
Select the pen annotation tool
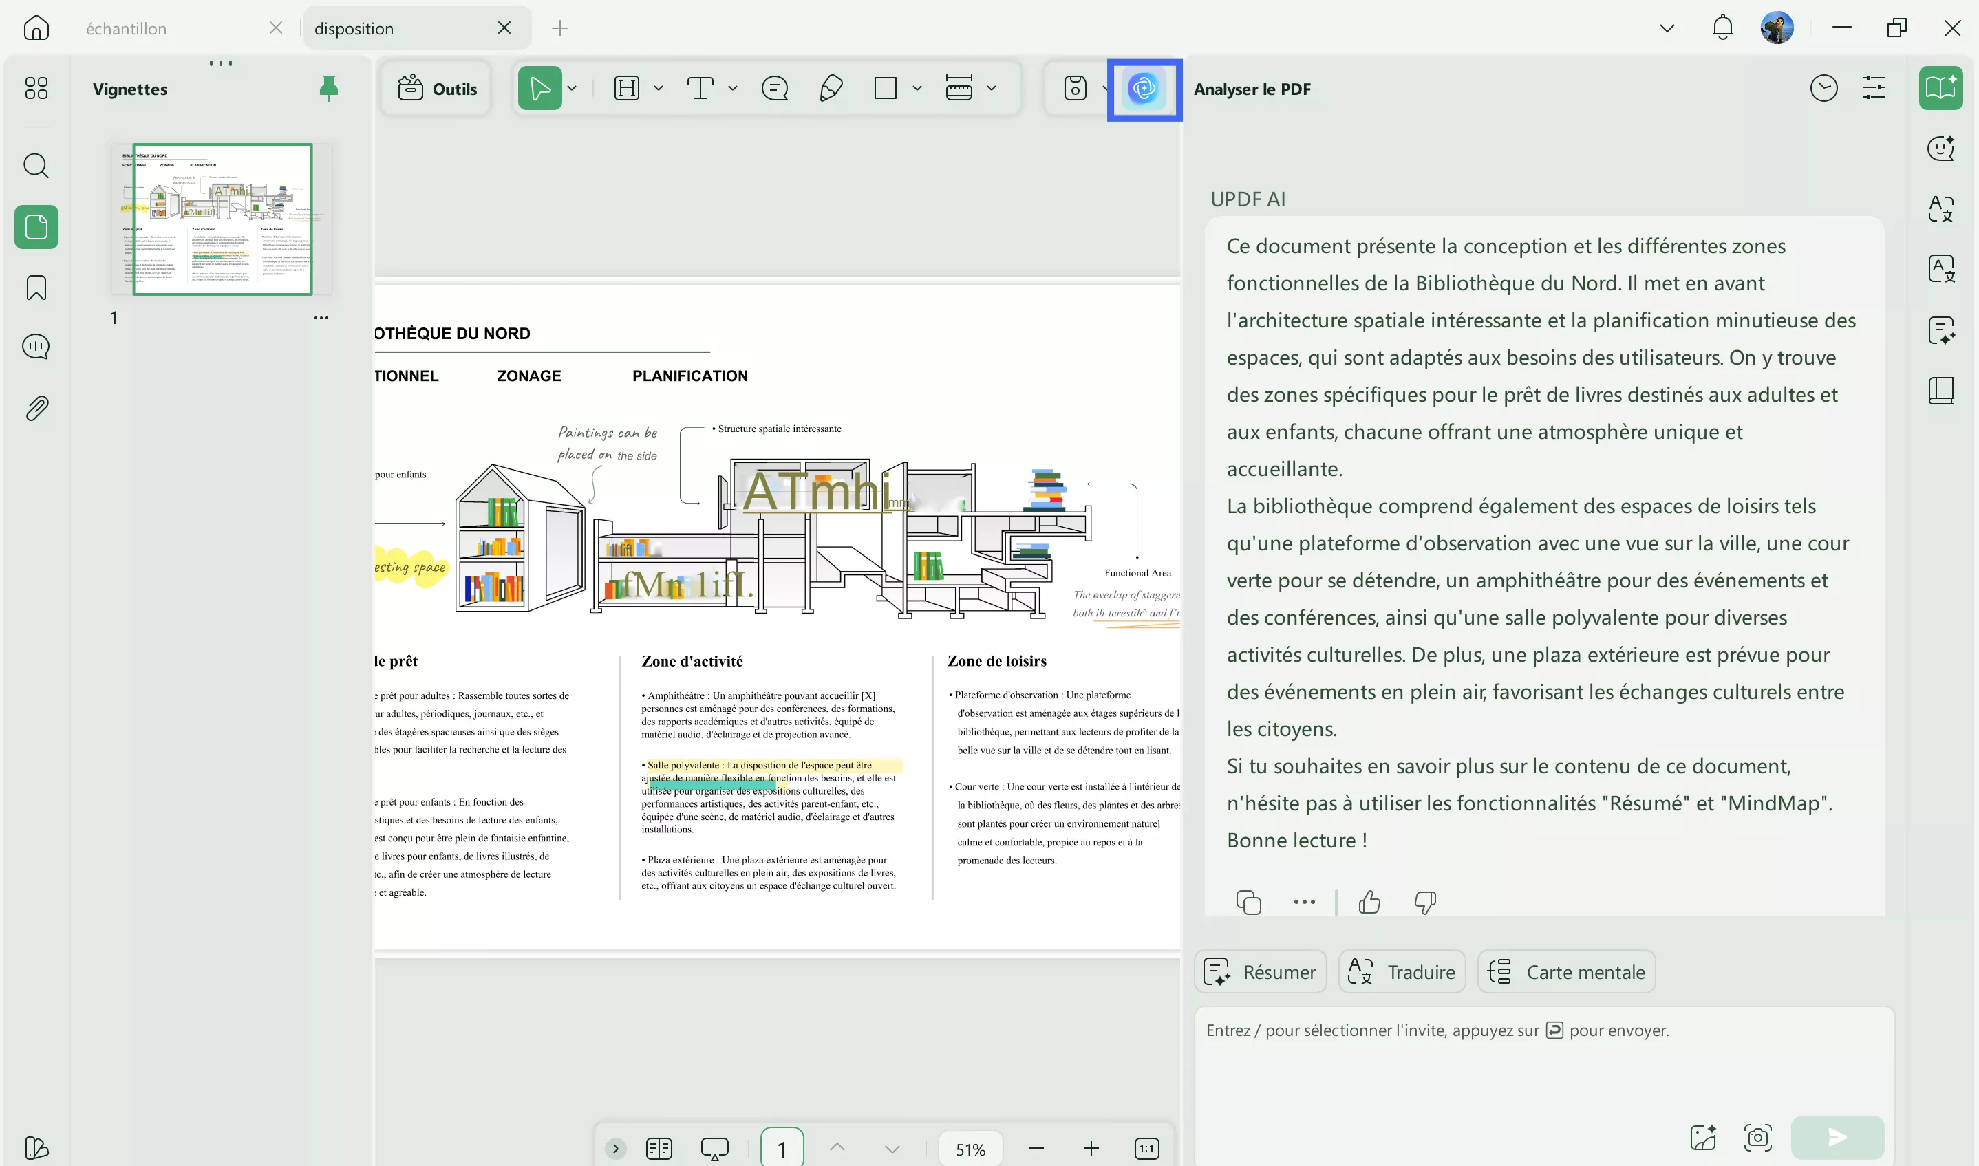pos(831,88)
